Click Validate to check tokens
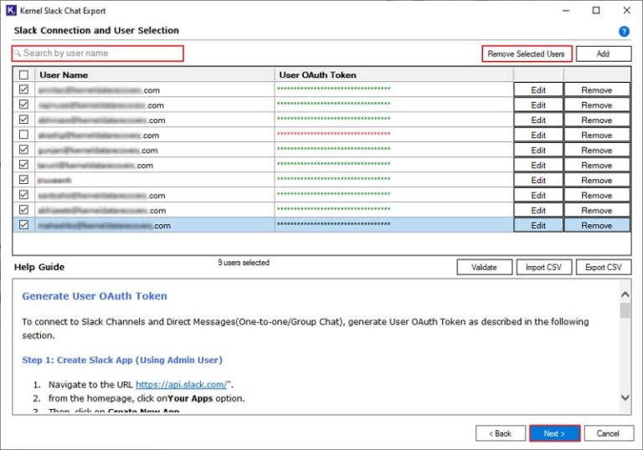Screen dimensions: 643x450 point(484,268)
